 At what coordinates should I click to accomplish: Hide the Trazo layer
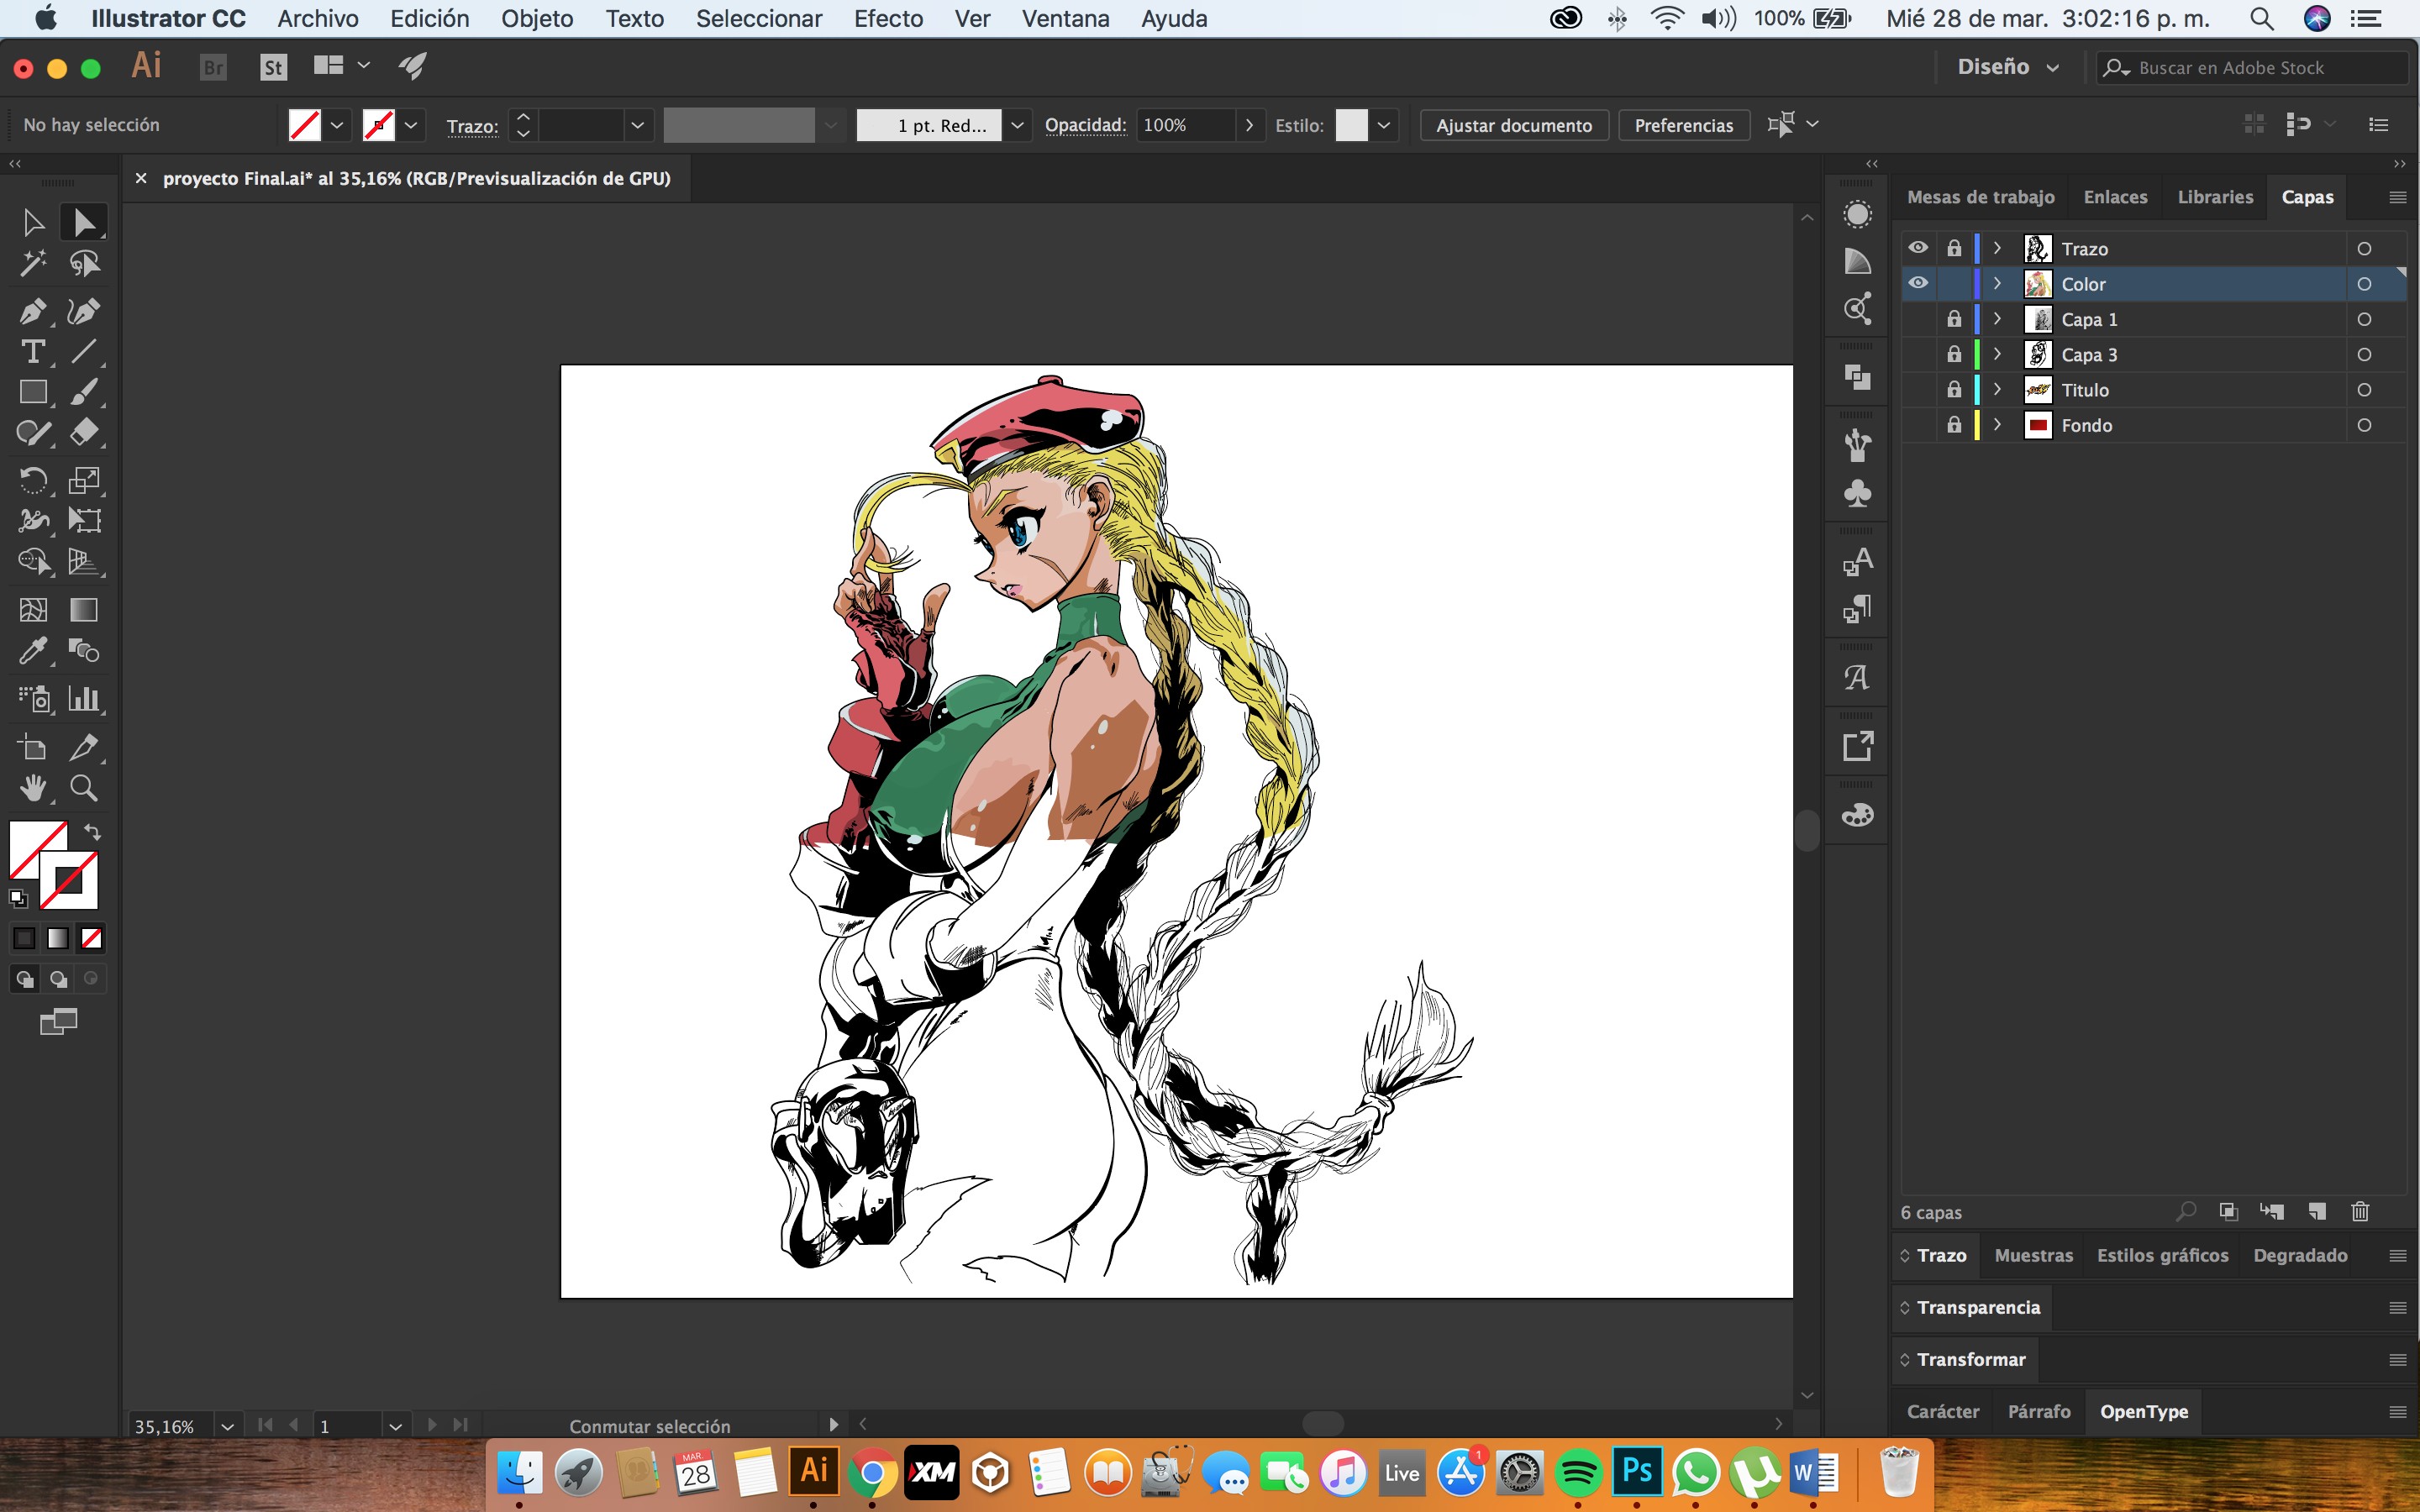pyautogui.click(x=1917, y=248)
